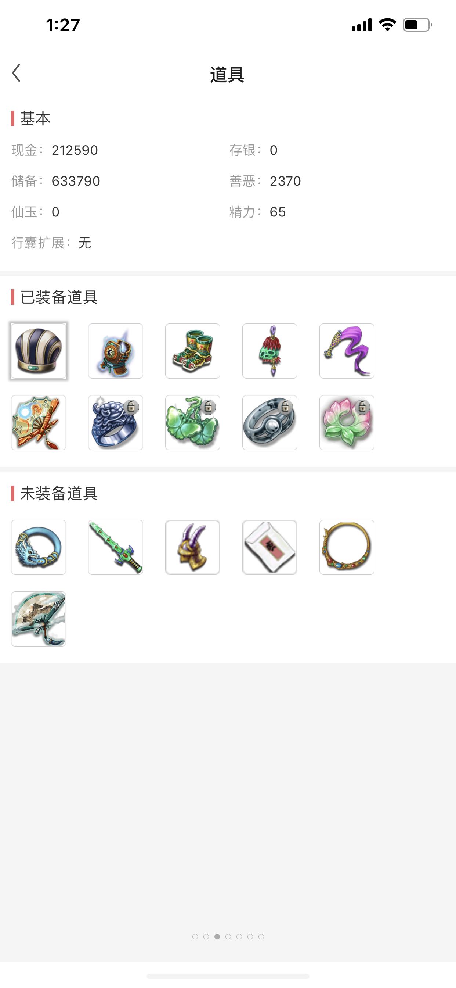Open the blue armor equipped item
The height and width of the screenshot is (988, 456).
(x=116, y=351)
